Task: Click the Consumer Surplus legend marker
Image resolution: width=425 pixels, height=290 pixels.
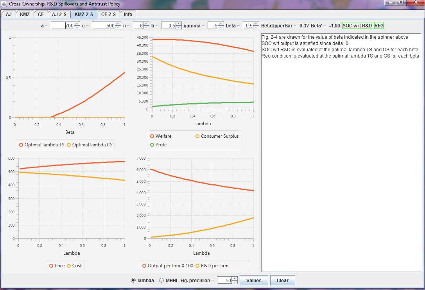Action: 197,136
